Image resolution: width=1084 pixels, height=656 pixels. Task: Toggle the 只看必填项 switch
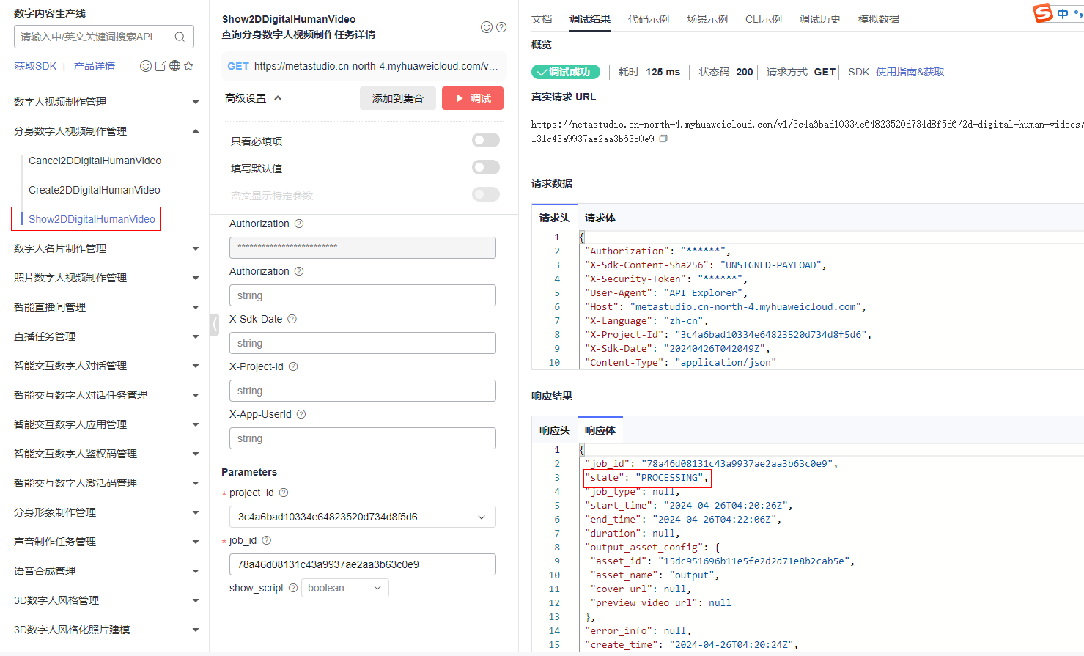[x=485, y=140]
